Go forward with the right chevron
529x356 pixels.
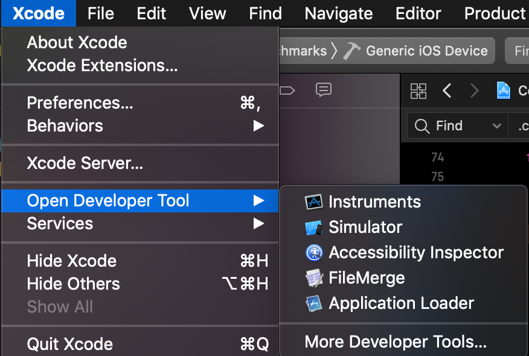click(x=475, y=91)
